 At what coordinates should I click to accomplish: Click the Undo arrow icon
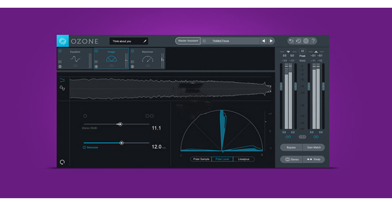tap(291, 41)
